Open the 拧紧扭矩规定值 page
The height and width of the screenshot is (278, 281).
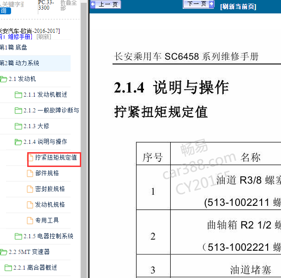(56, 157)
